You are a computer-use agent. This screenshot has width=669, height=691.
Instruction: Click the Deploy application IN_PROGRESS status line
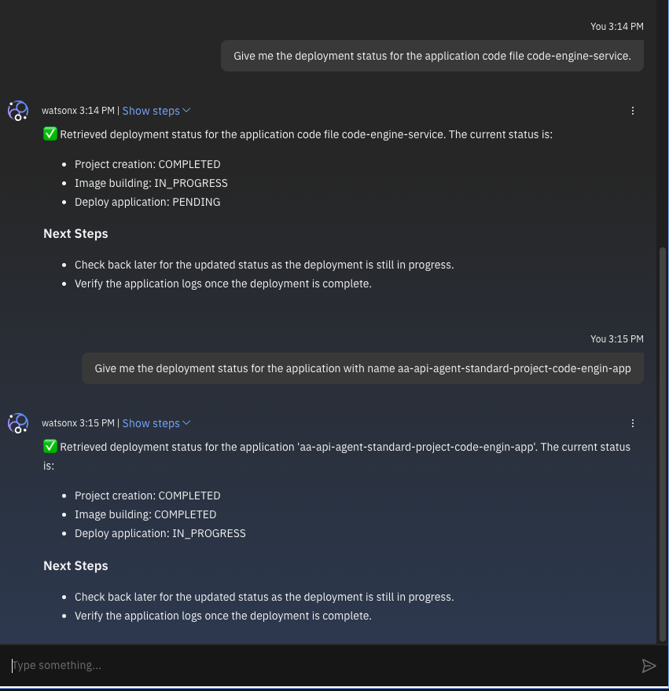point(160,533)
